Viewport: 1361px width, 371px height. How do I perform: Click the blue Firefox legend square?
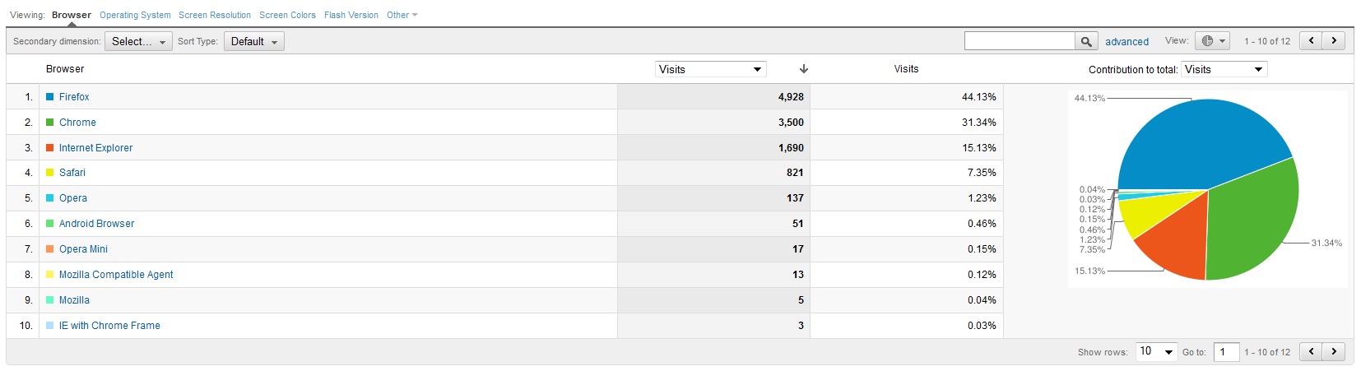(x=50, y=97)
